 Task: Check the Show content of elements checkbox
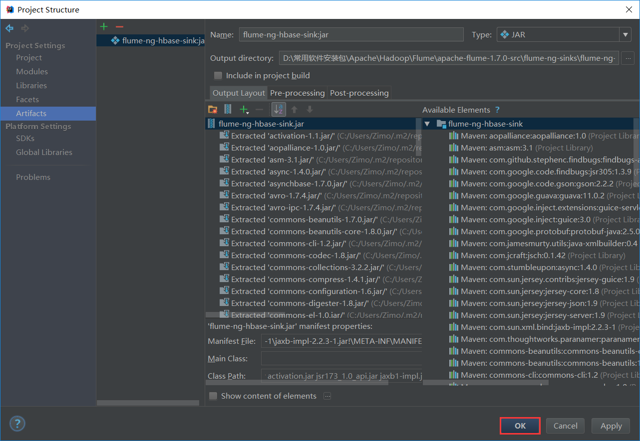click(x=213, y=396)
